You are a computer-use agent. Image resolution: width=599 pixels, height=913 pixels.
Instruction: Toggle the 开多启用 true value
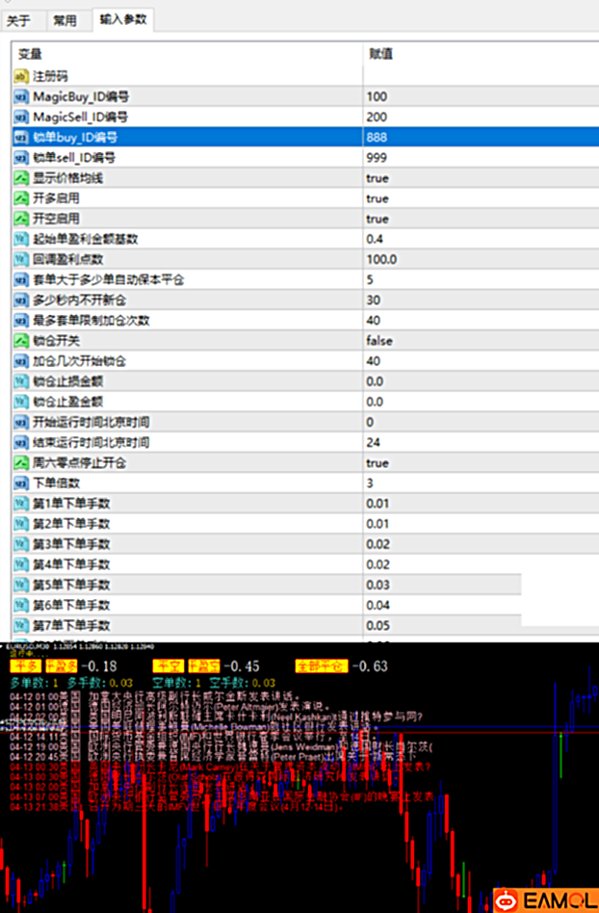[378, 198]
